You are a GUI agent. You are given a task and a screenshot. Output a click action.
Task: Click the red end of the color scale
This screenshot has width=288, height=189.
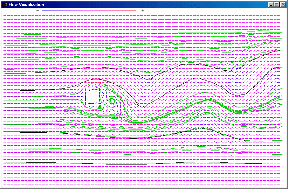click(134, 10)
